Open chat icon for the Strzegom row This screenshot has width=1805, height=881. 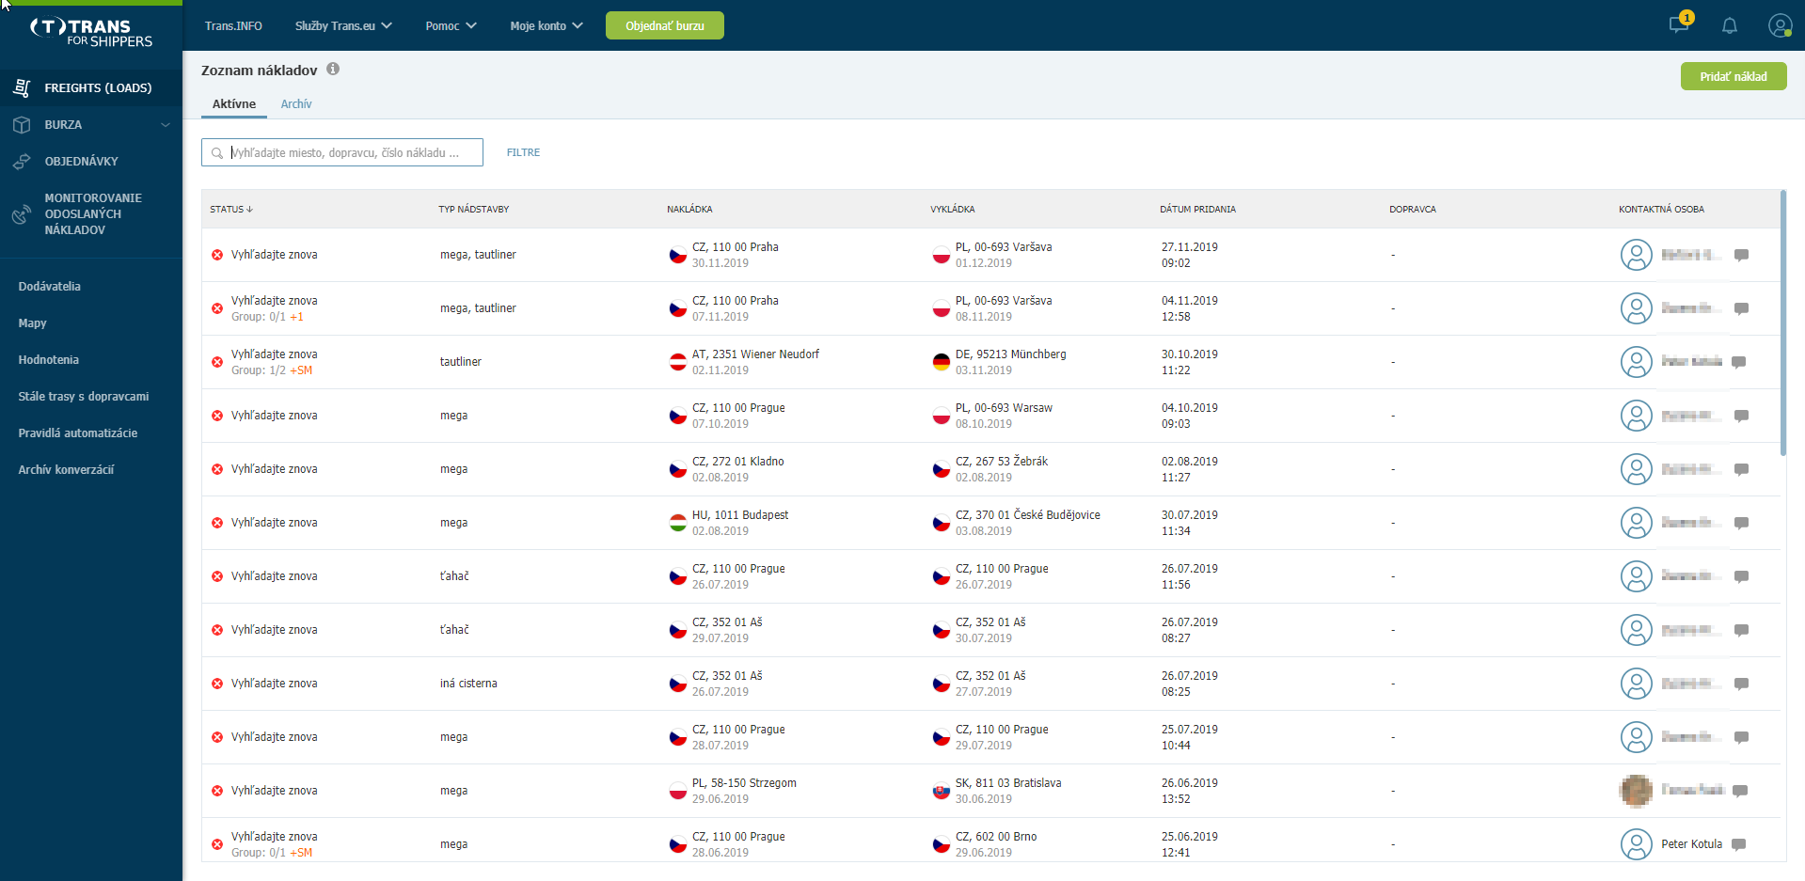click(1739, 791)
